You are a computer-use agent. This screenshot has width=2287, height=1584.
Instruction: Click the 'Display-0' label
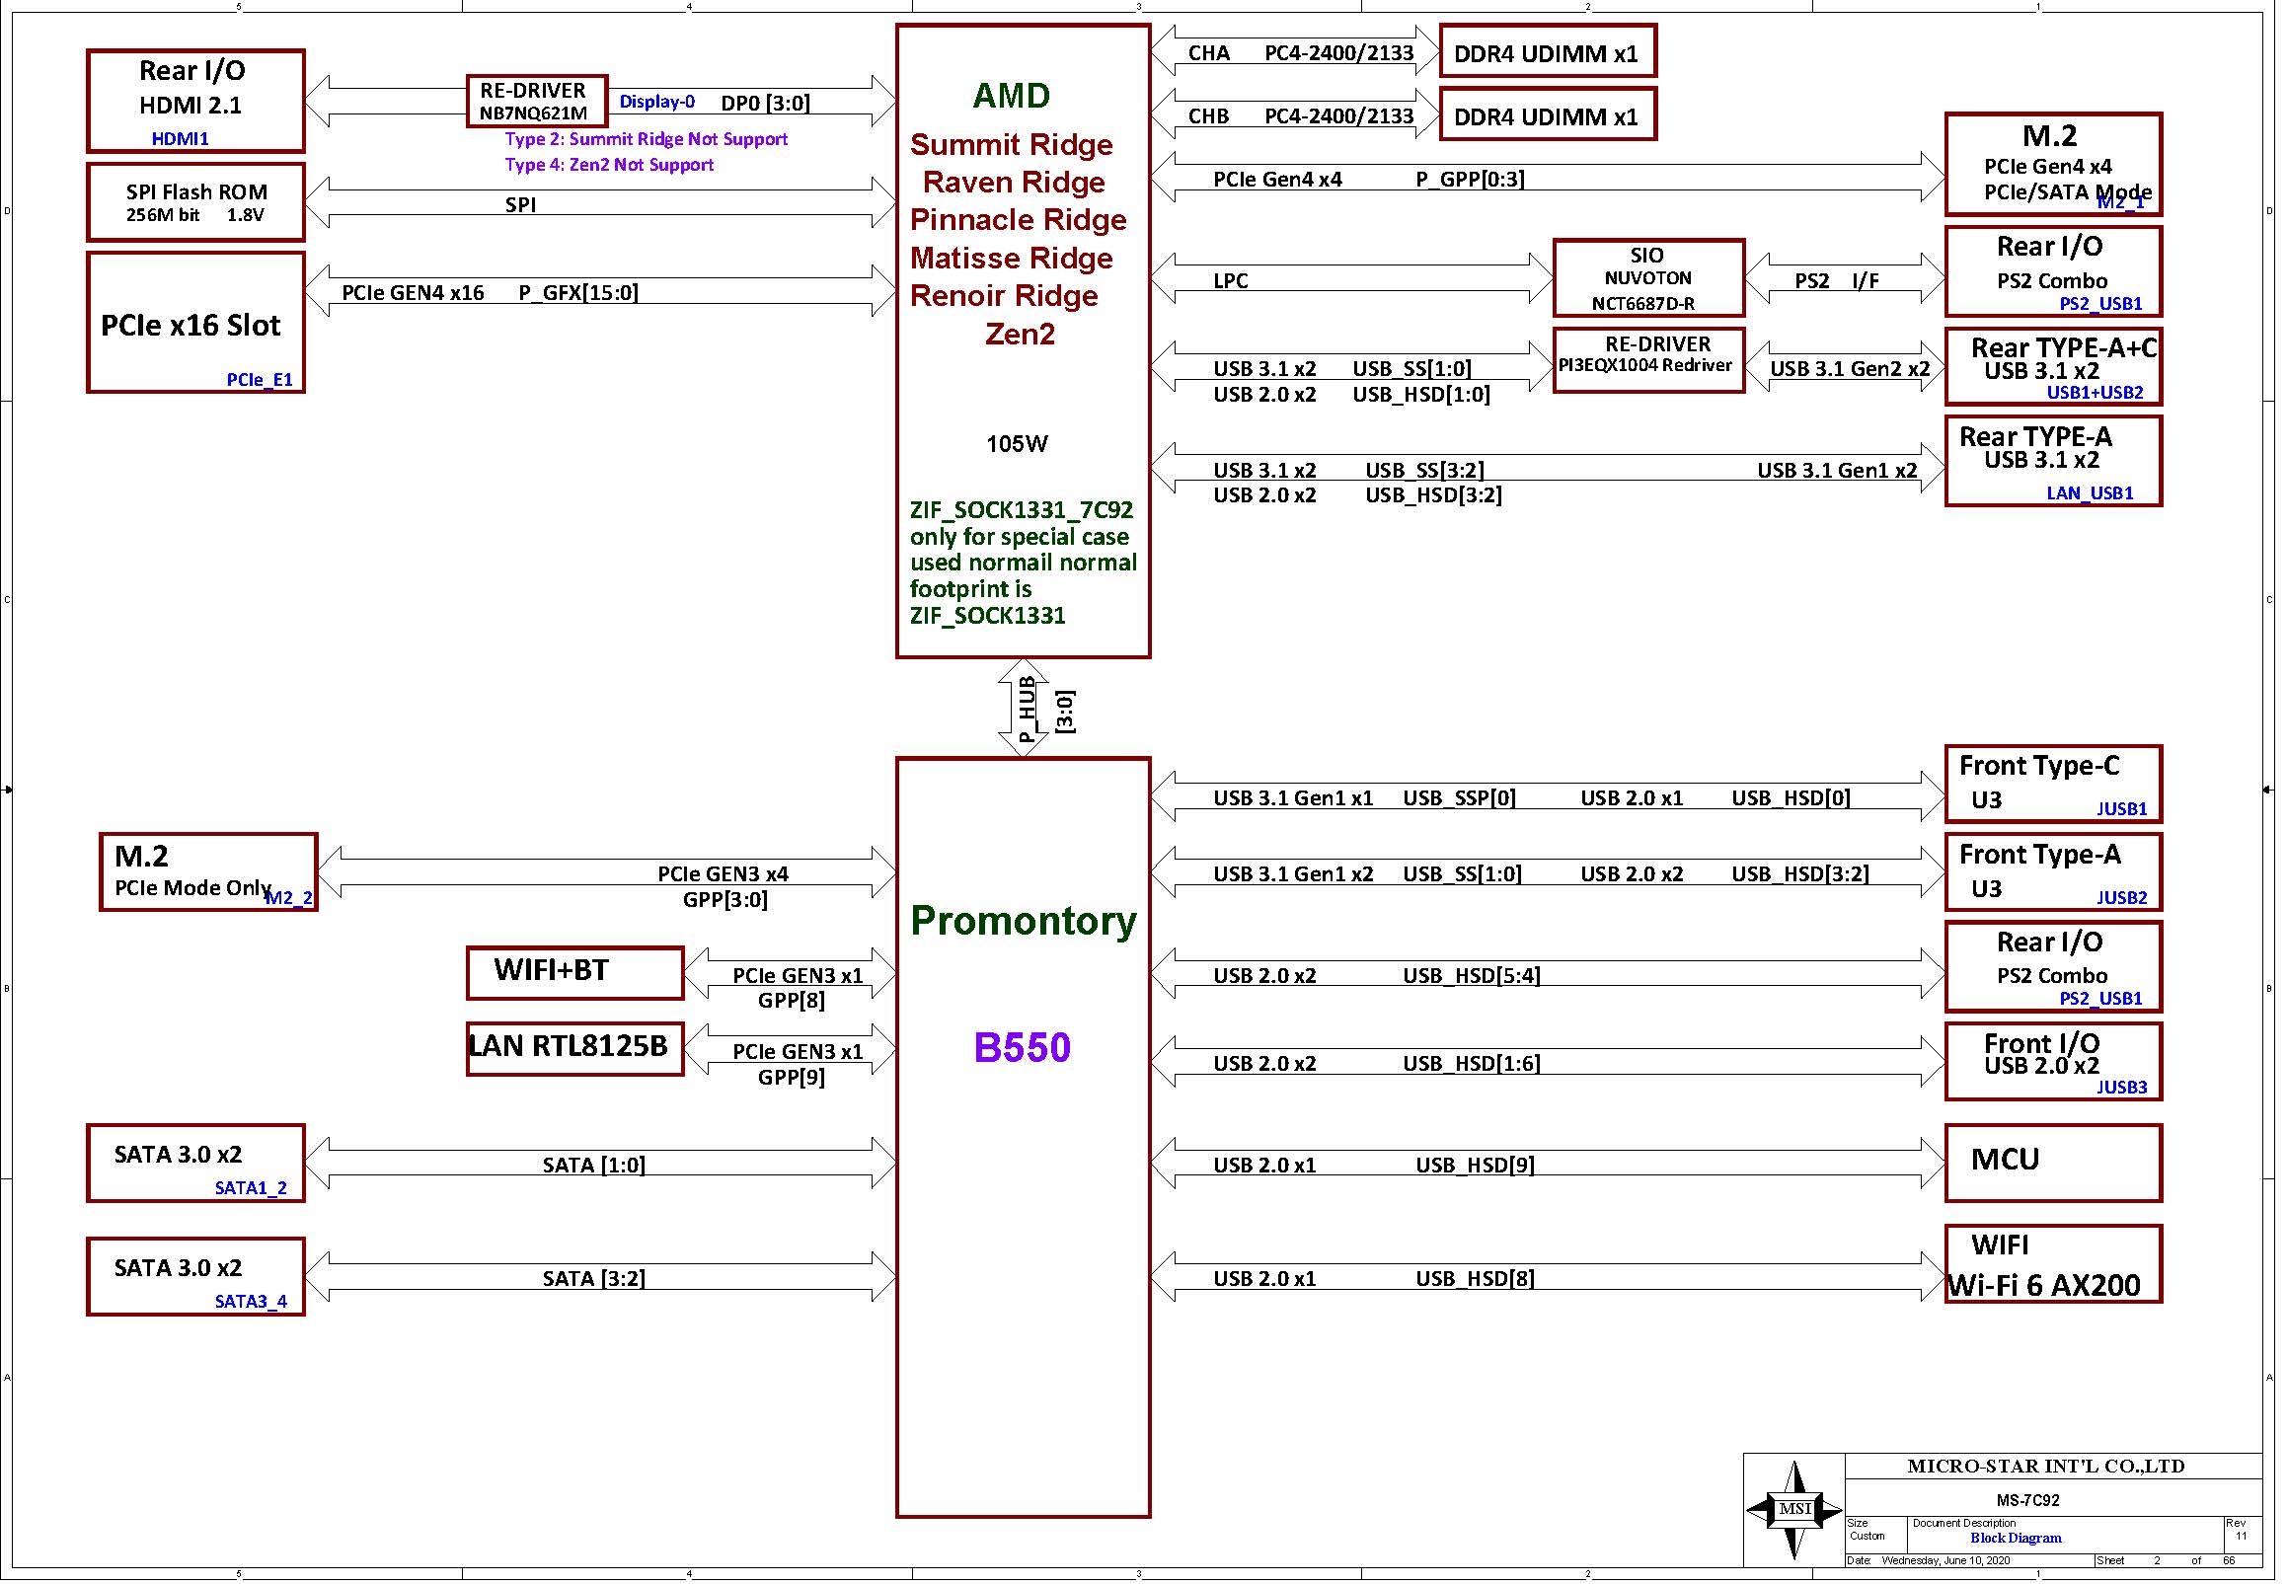(657, 102)
